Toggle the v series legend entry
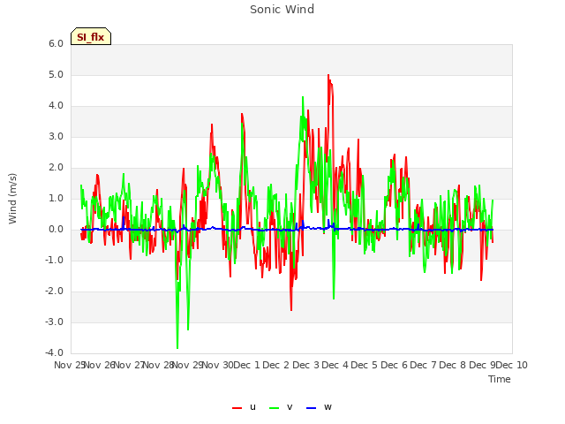The height and width of the screenshot is (424, 565). click(x=281, y=407)
